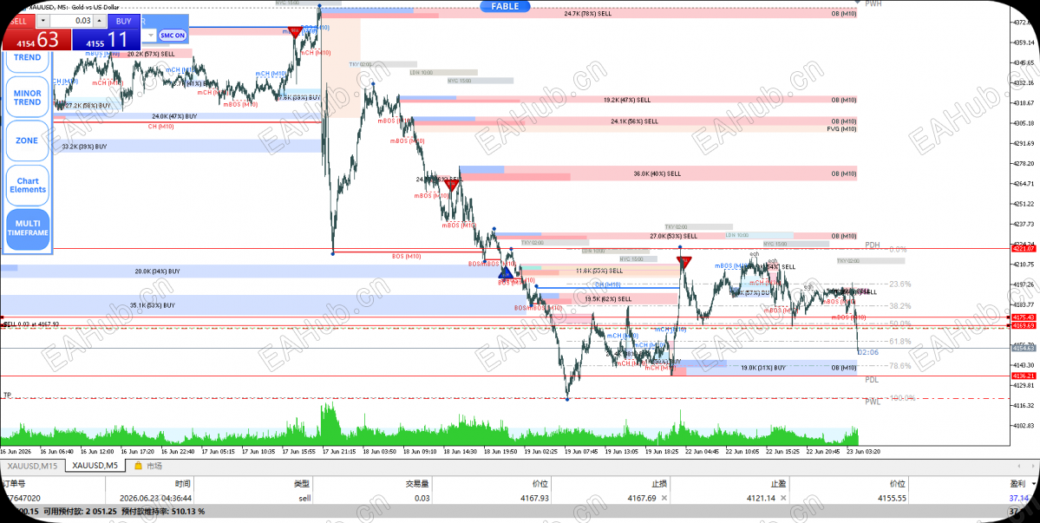Click the BUY price tile showing 4155 11
Viewport: 1040px width, 523px height.
point(106,40)
